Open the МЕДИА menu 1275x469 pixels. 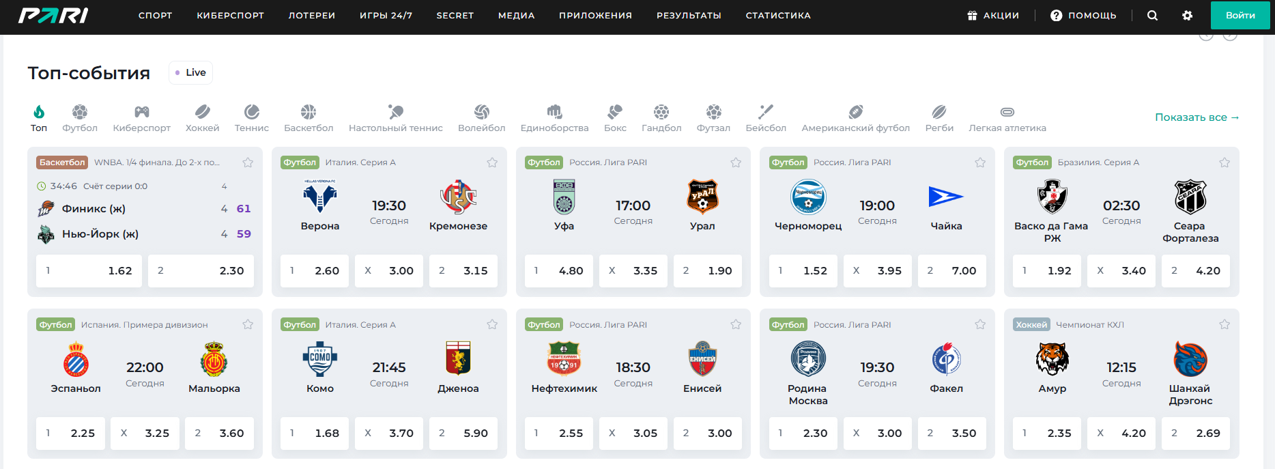click(516, 15)
